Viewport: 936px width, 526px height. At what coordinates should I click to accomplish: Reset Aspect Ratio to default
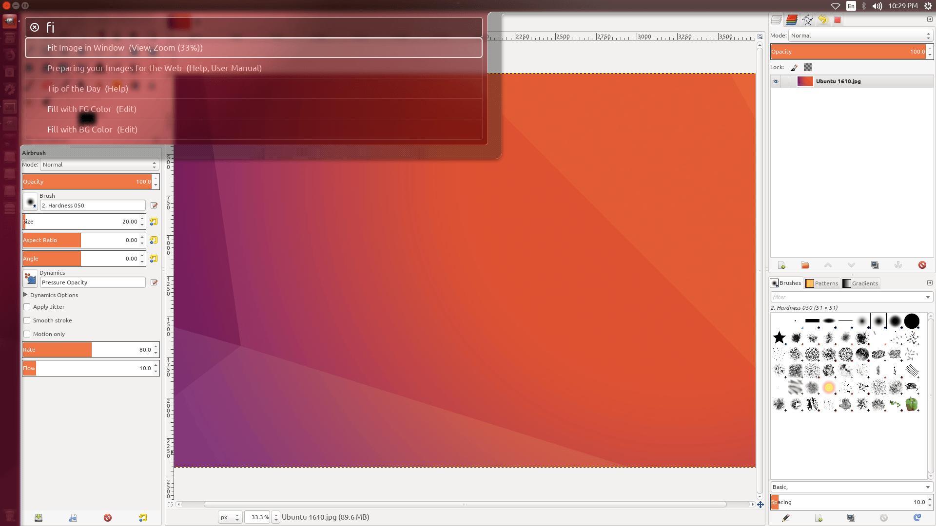[x=154, y=240]
